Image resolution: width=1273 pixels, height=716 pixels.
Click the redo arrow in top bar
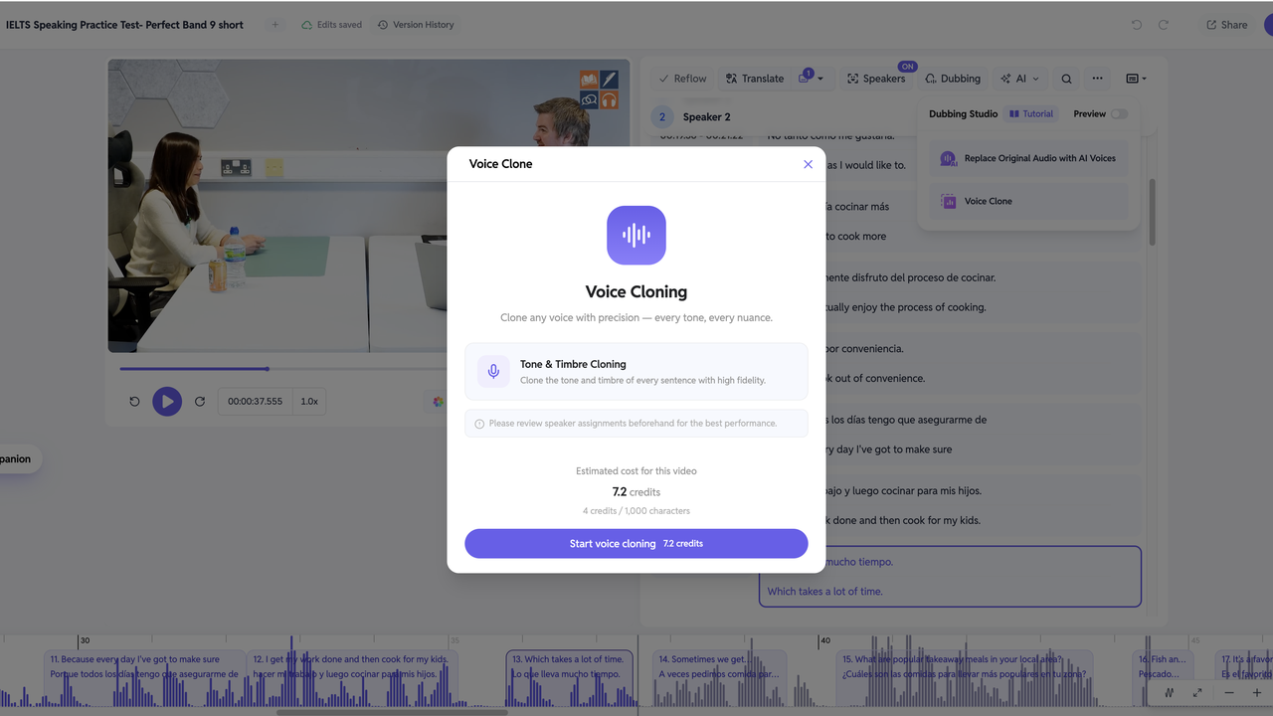pos(1165,25)
